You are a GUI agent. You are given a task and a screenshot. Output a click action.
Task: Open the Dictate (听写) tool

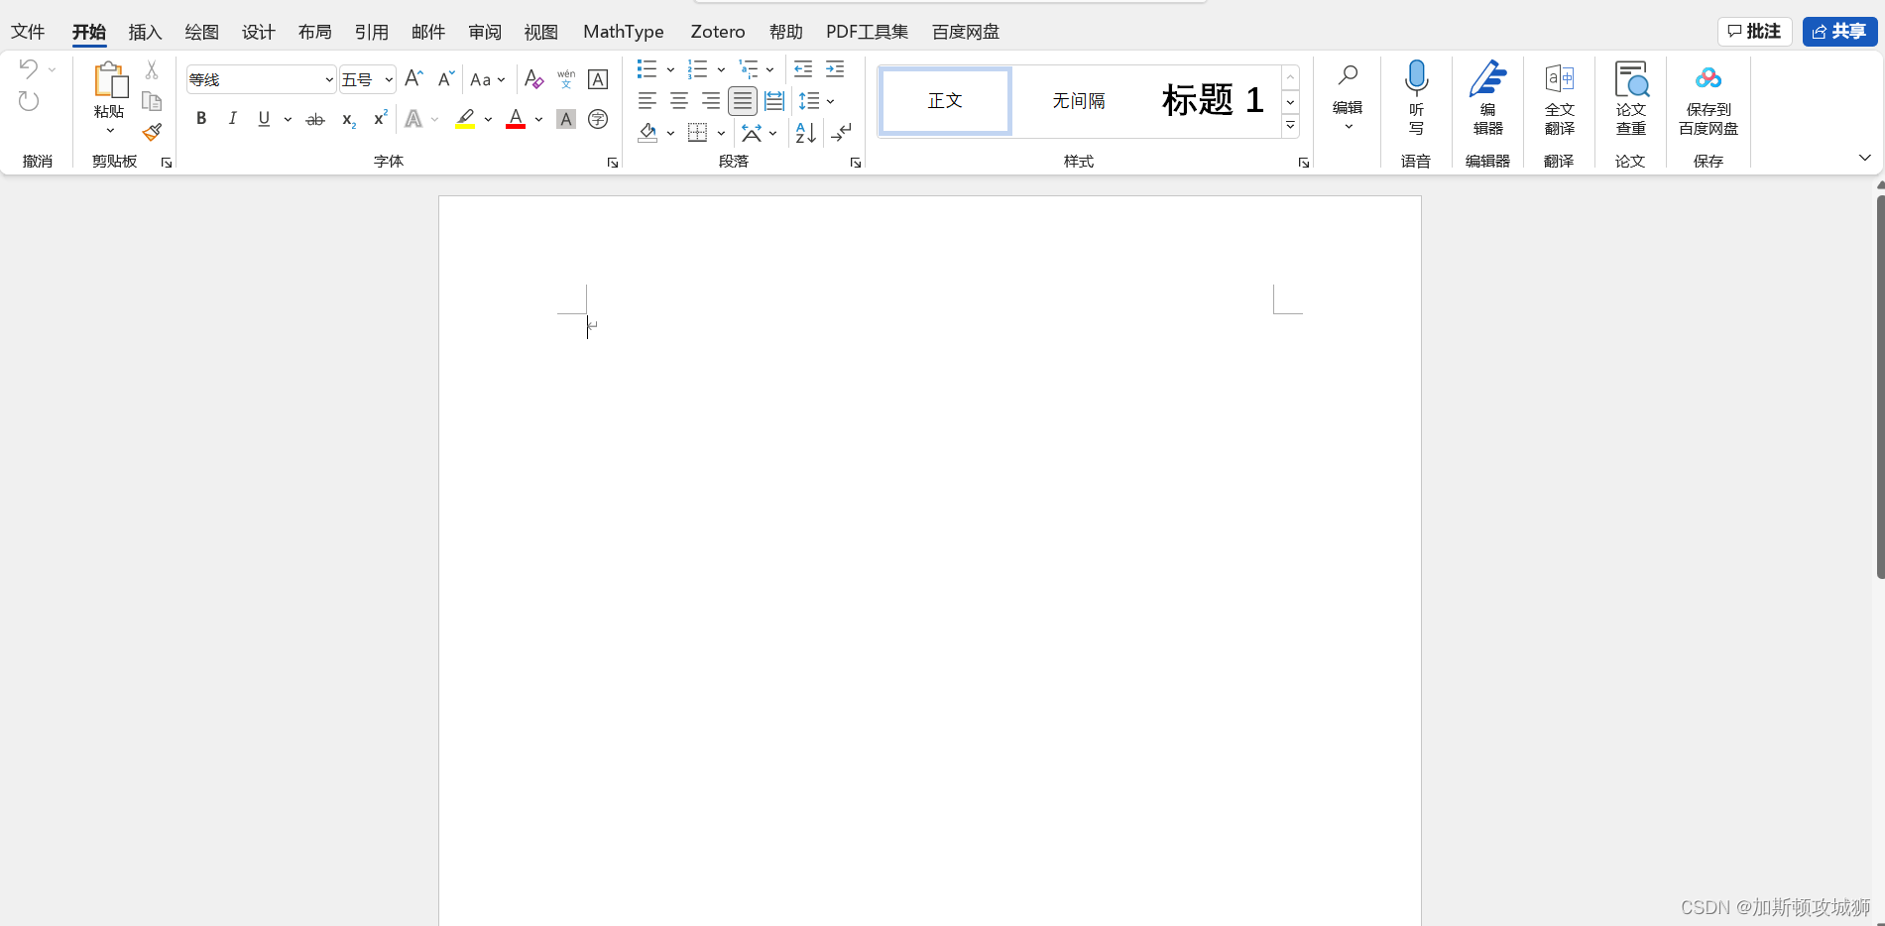tap(1416, 99)
